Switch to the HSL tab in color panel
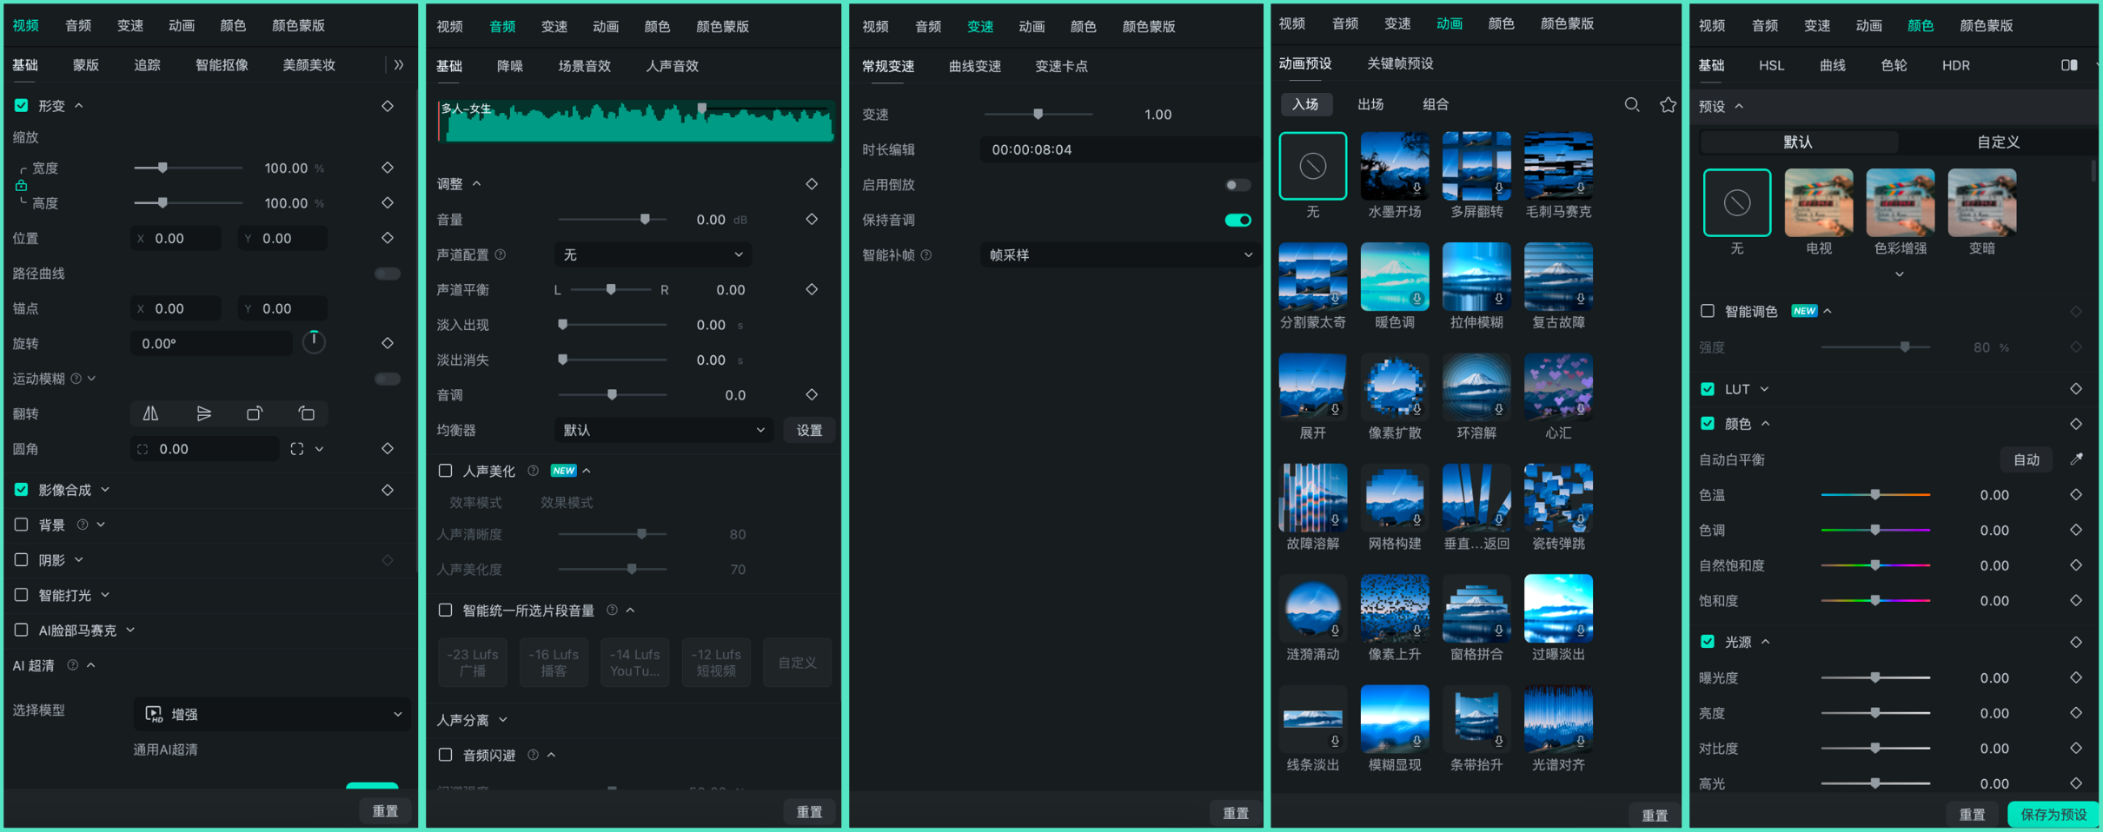The width and height of the screenshot is (2103, 832). 1771,65
